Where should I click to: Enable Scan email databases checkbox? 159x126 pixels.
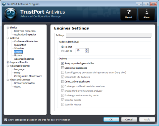tap(63, 68)
